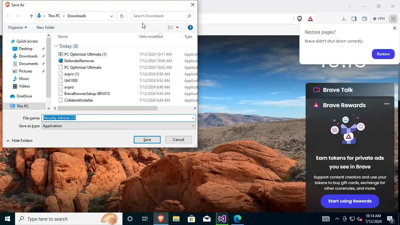Select Documents in the navigation pane
Viewport: 400px width, 225px height.
[x=28, y=64]
